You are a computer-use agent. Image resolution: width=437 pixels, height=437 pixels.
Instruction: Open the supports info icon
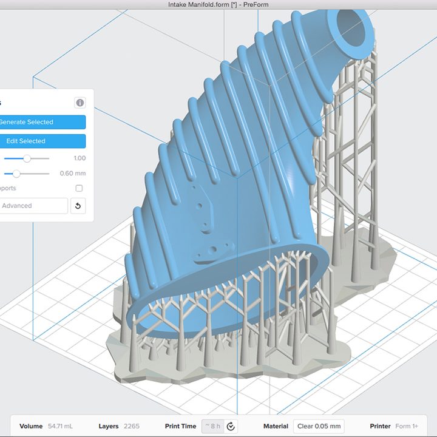point(80,103)
